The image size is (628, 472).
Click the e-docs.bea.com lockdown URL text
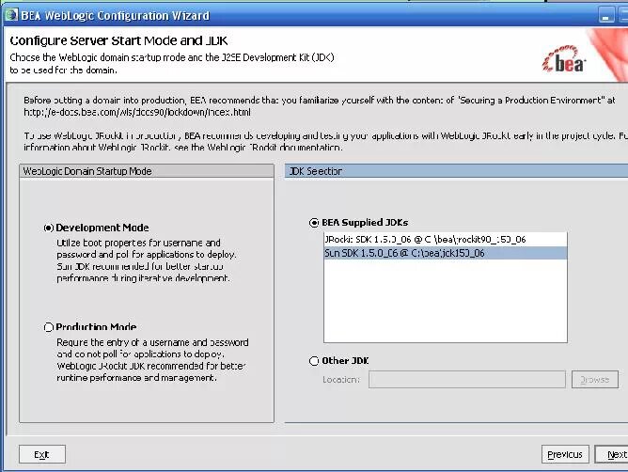[x=137, y=112]
